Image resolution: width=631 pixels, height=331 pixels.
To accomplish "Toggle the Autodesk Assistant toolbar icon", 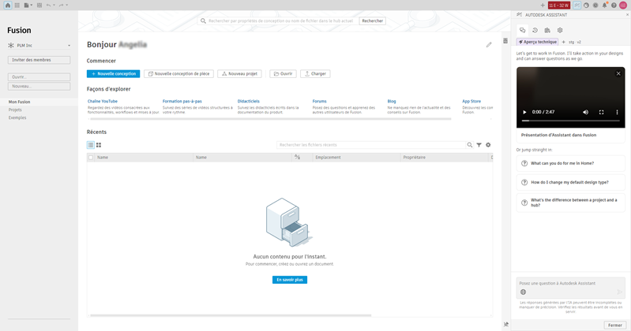I will (577, 6).
